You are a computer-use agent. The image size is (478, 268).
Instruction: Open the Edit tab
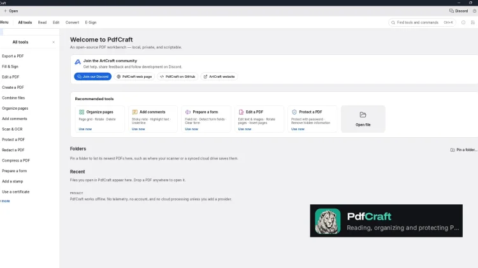(x=56, y=22)
